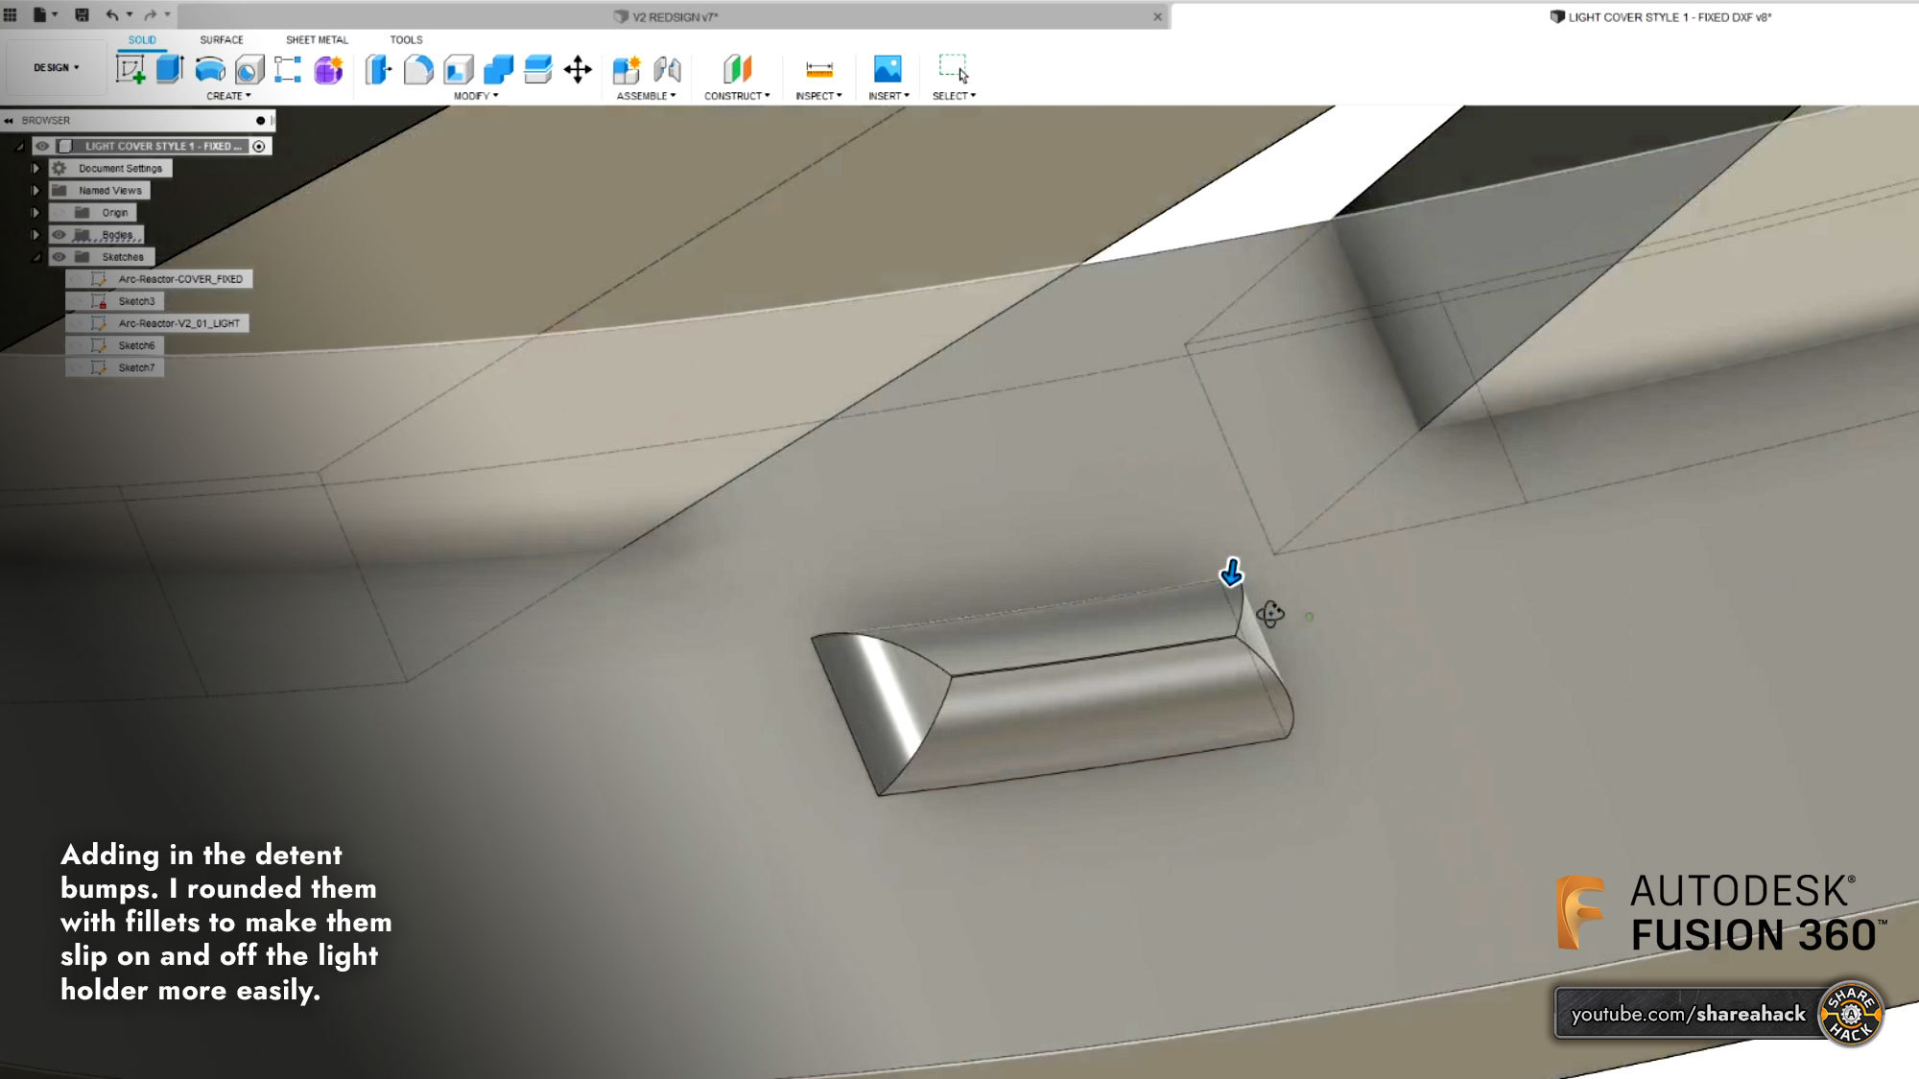Expand the Document Settings node
This screenshot has height=1079, width=1919.
36,168
